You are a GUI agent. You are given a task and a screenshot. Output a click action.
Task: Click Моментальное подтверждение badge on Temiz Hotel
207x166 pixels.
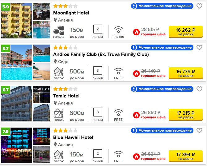(x=162, y=89)
